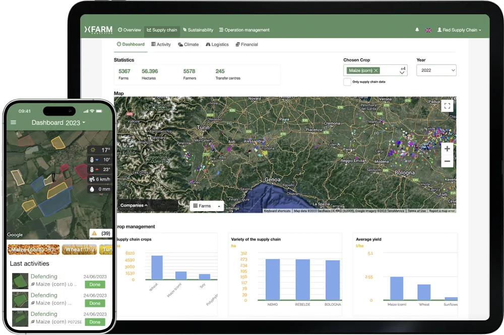Click the NEMO variety bar
Viewport: 504px width, 335px height.
273,280
